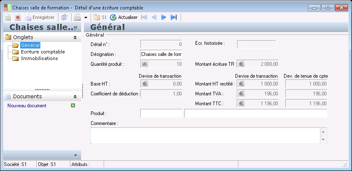Click Montant TVA transaction amount

262,94
